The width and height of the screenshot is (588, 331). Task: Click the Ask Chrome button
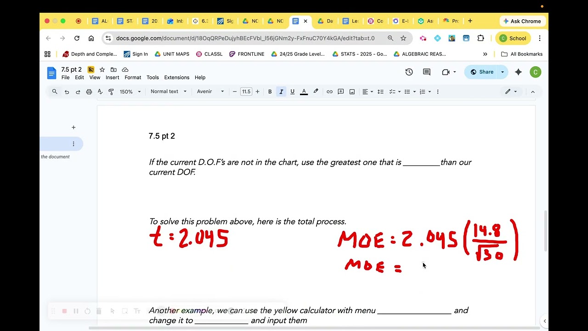522,21
